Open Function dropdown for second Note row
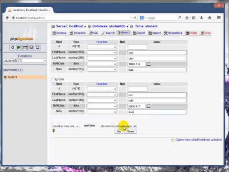 (102, 112)
